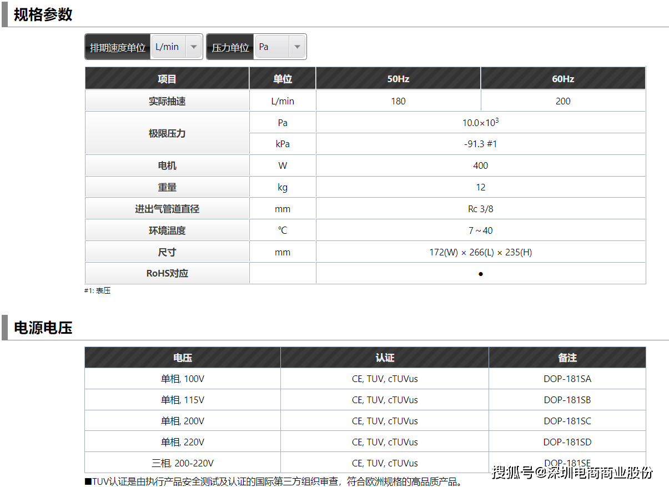Select the -91.3 #1 kPa value
The image size is (669, 487).
481,144
